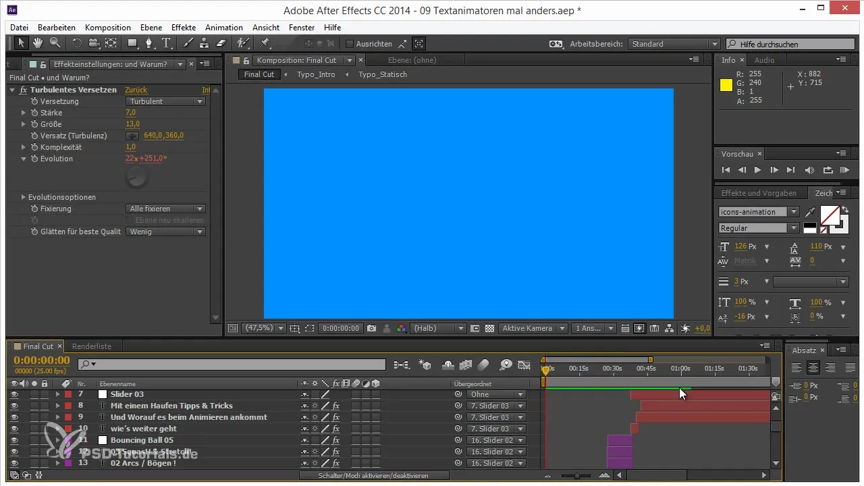This screenshot has width=864, height=486.
Task: Hide the 02 Arcs / Bögen ! layer
Action: 14,463
